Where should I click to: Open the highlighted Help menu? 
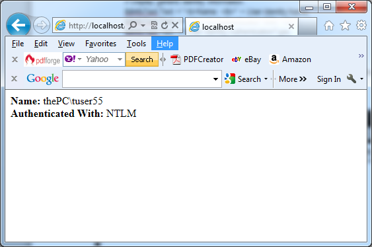click(165, 44)
